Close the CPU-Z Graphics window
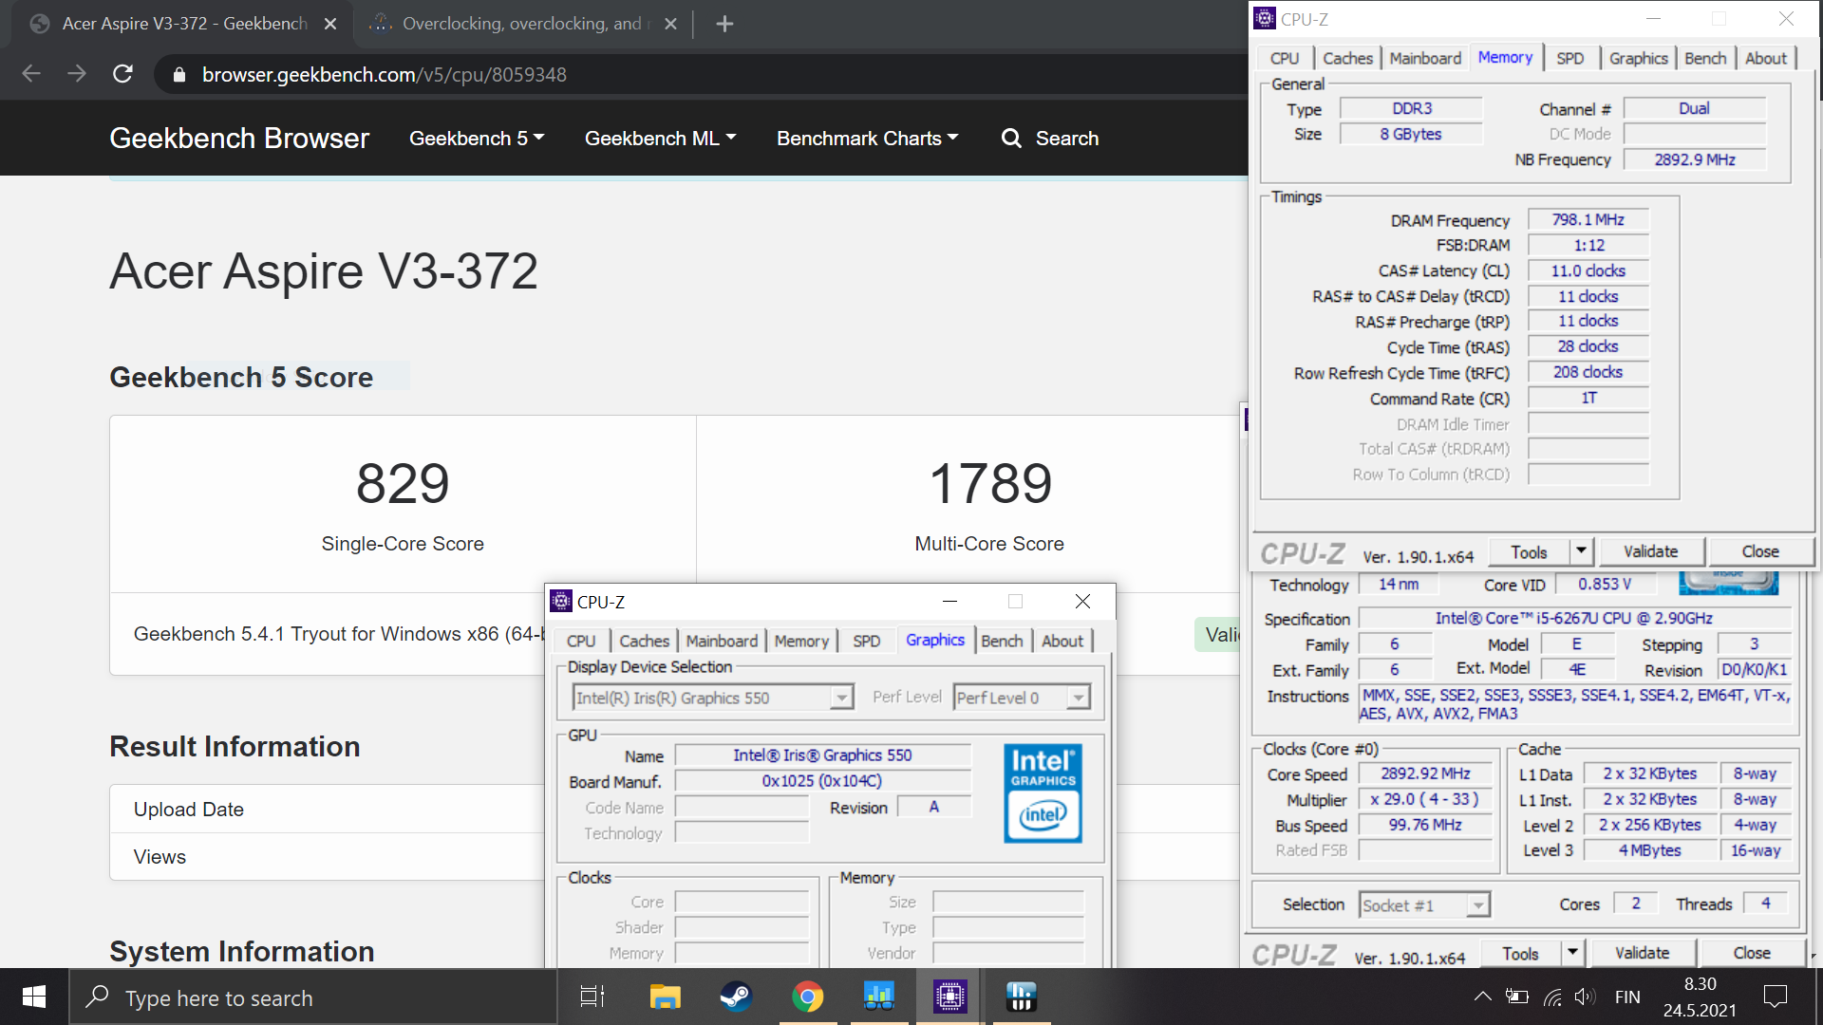Screen dimensions: 1823x1025 coord(1082,601)
